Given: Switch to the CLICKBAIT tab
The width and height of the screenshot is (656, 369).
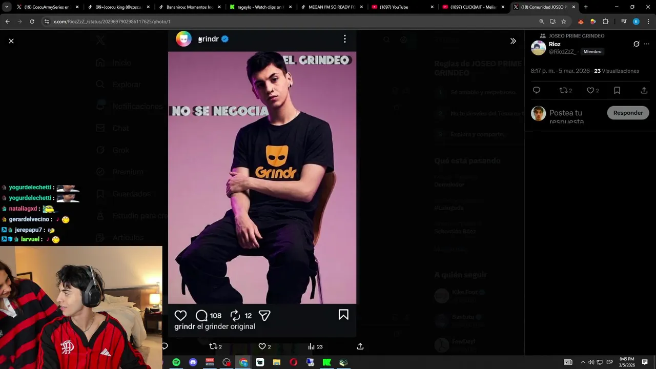Looking at the screenshot, I should tap(473, 7).
